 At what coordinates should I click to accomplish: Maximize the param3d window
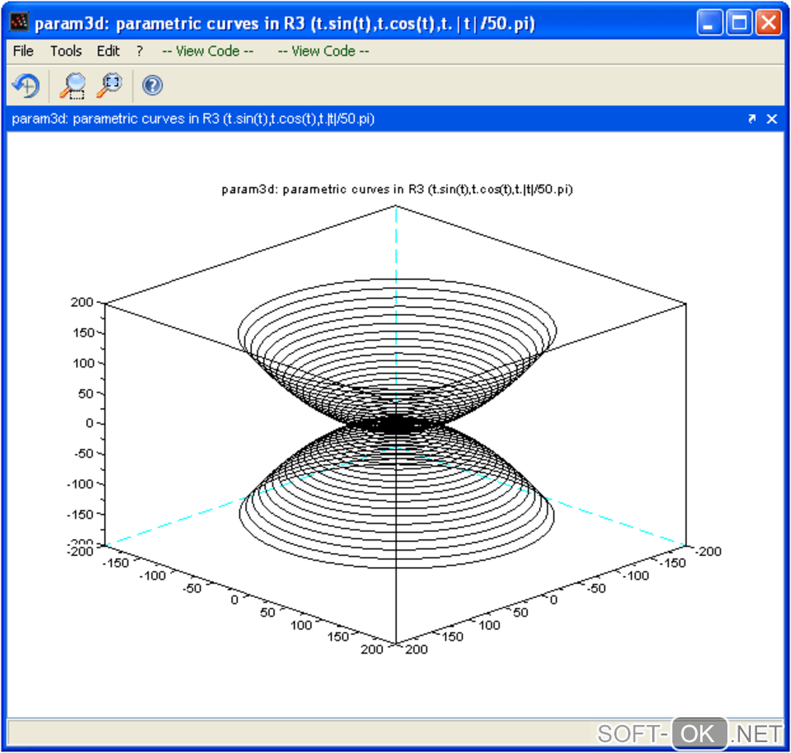[x=739, y=22]
